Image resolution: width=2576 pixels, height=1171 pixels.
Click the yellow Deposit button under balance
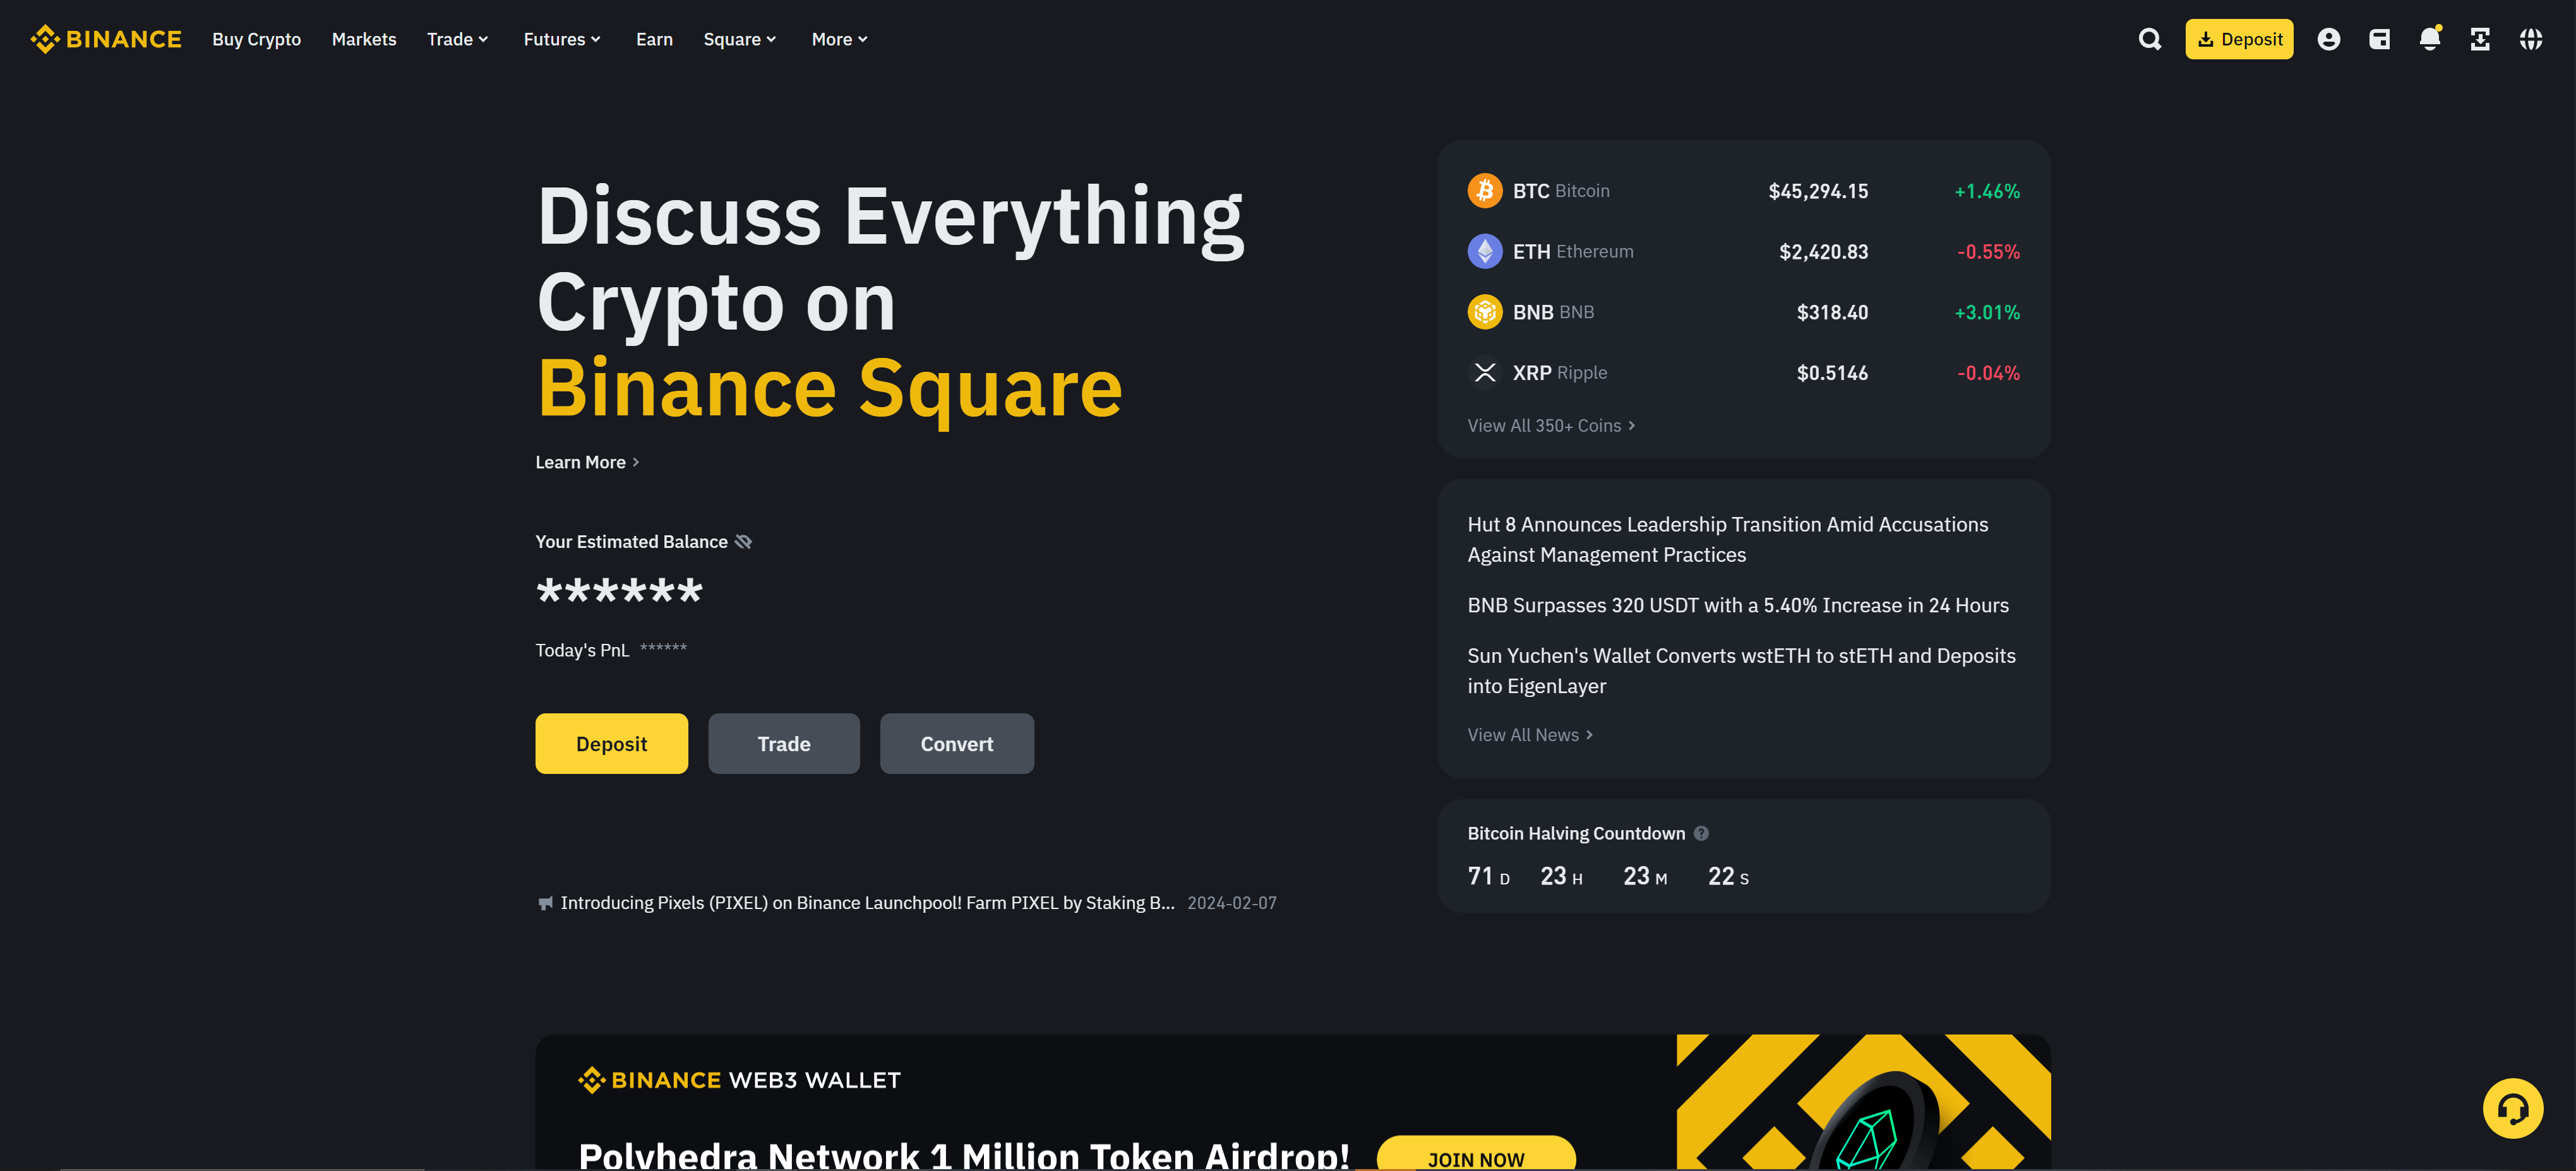[611, 743]
